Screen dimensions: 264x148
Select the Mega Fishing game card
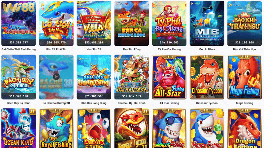coord(245,77)
